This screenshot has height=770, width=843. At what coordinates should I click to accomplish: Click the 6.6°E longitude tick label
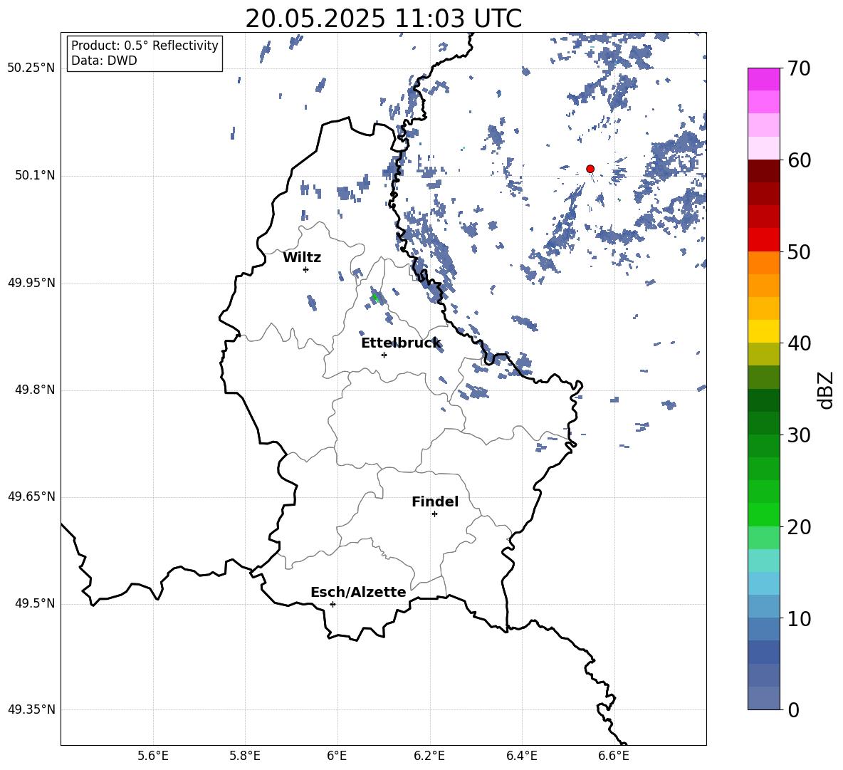point(614,756)
